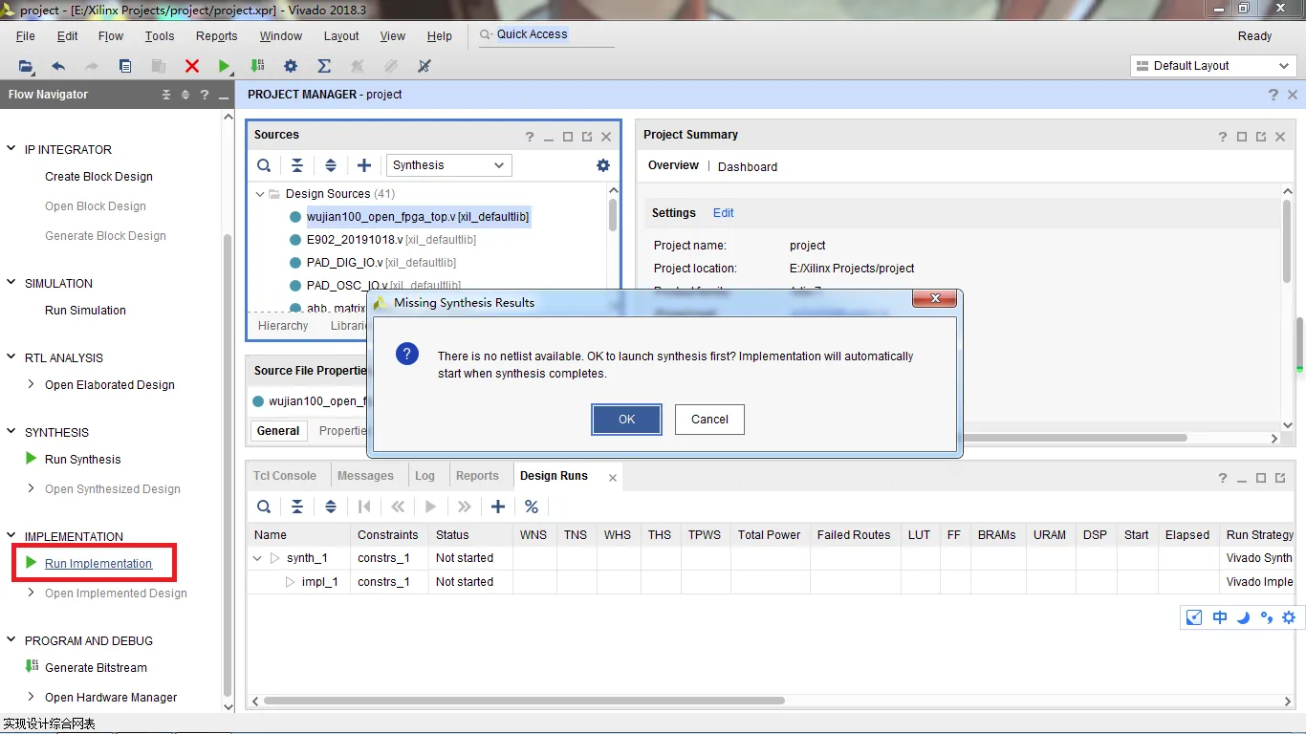Open the Tools menu

point(160,36)
